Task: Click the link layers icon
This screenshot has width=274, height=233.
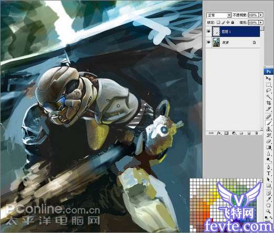Action: 211,133
